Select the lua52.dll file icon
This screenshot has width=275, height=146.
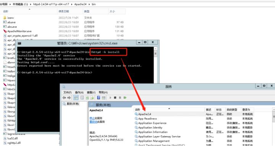click(x=5, y=138)
